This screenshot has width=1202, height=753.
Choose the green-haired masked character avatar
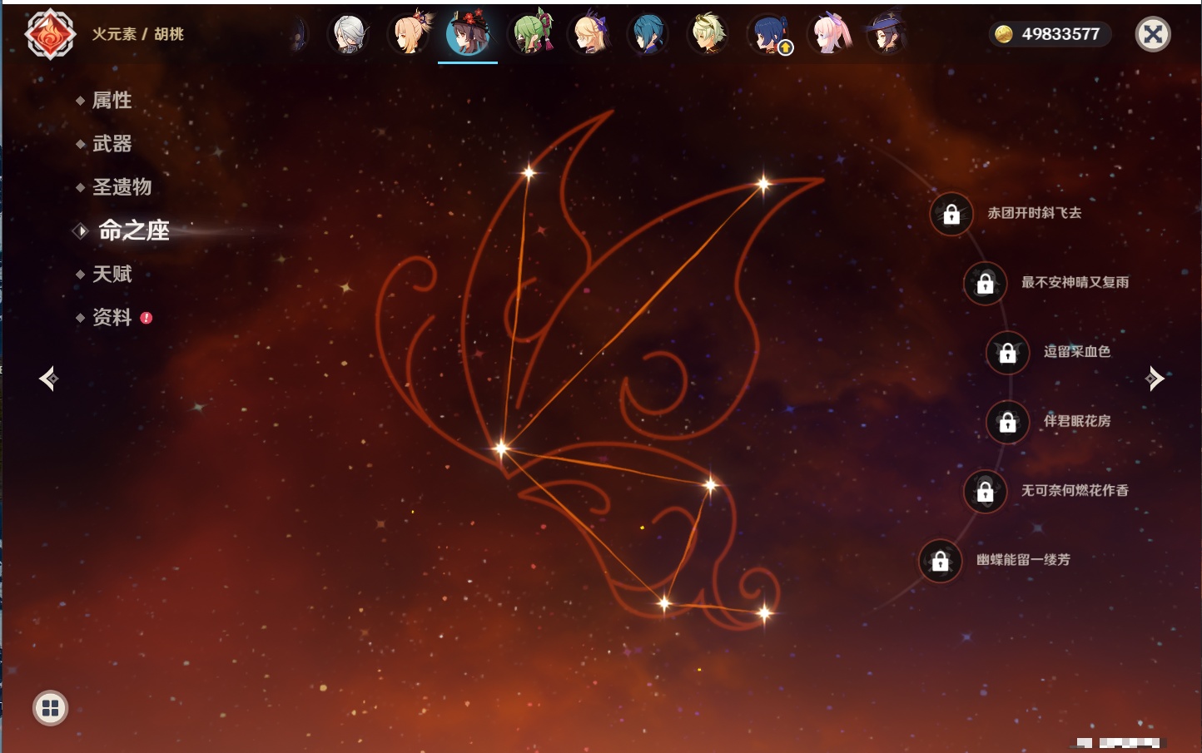[x=530, y=34]
